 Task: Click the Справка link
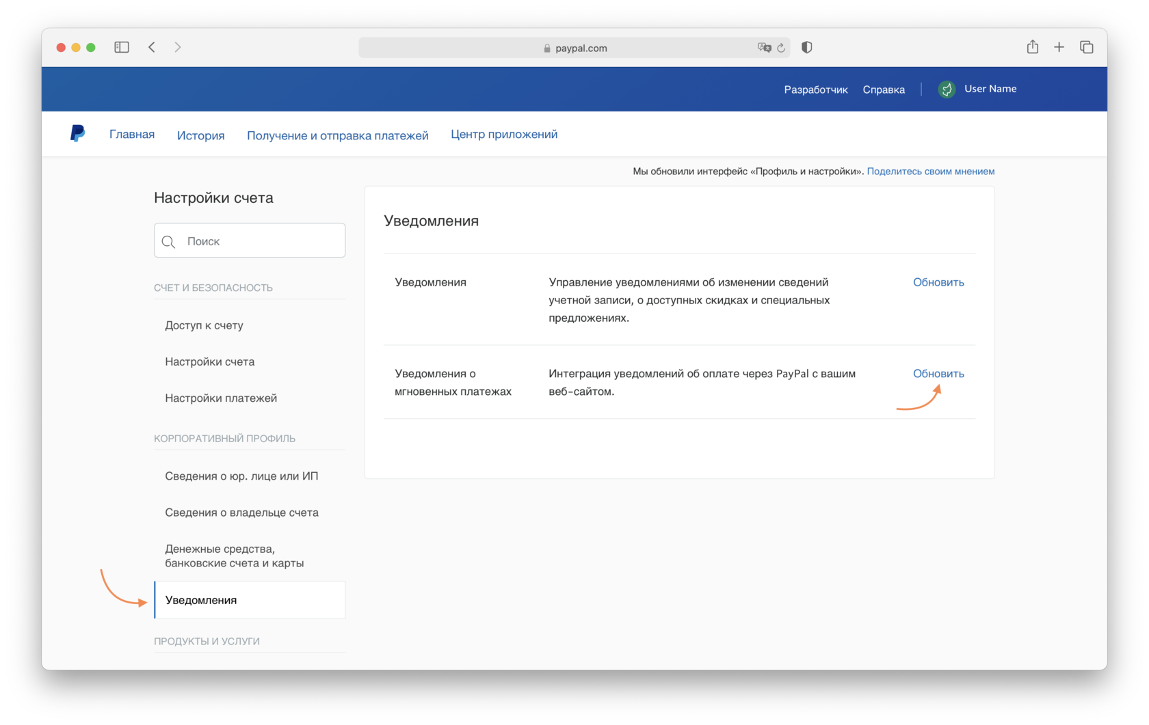[x=884, y=90]
